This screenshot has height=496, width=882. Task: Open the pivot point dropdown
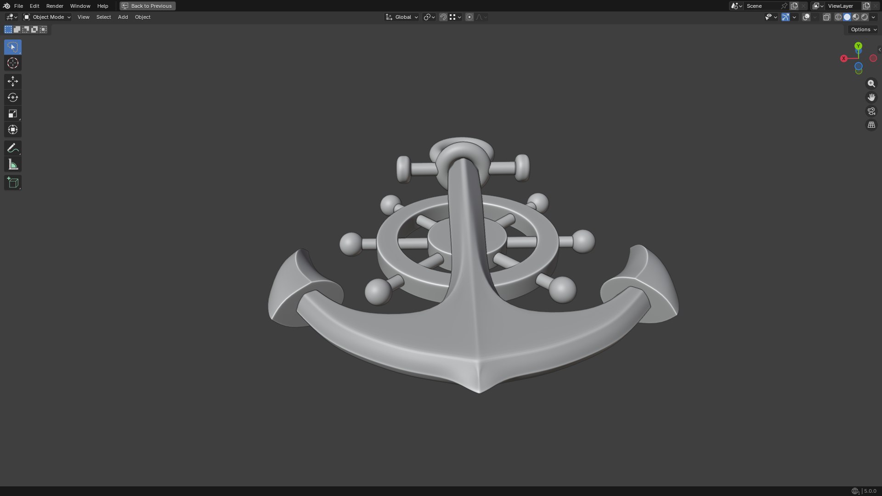click(429, 17)
